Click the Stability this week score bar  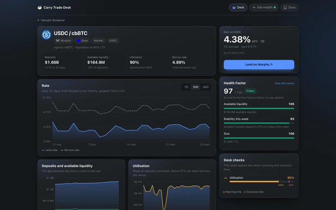[259, 123]
